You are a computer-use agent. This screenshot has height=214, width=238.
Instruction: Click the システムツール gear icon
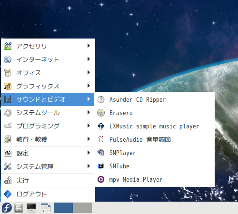8,113
